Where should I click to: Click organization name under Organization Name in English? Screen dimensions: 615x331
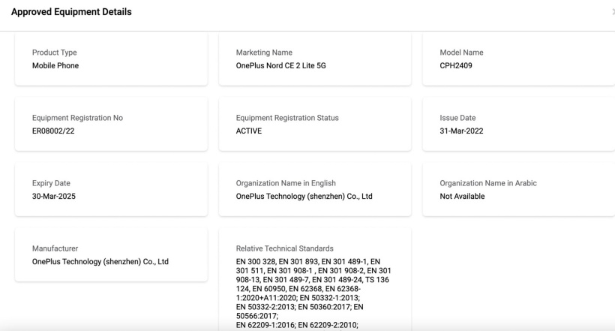[x=304, y=196]
